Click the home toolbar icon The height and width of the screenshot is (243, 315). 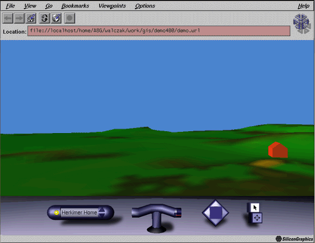[x=31, y=18]
